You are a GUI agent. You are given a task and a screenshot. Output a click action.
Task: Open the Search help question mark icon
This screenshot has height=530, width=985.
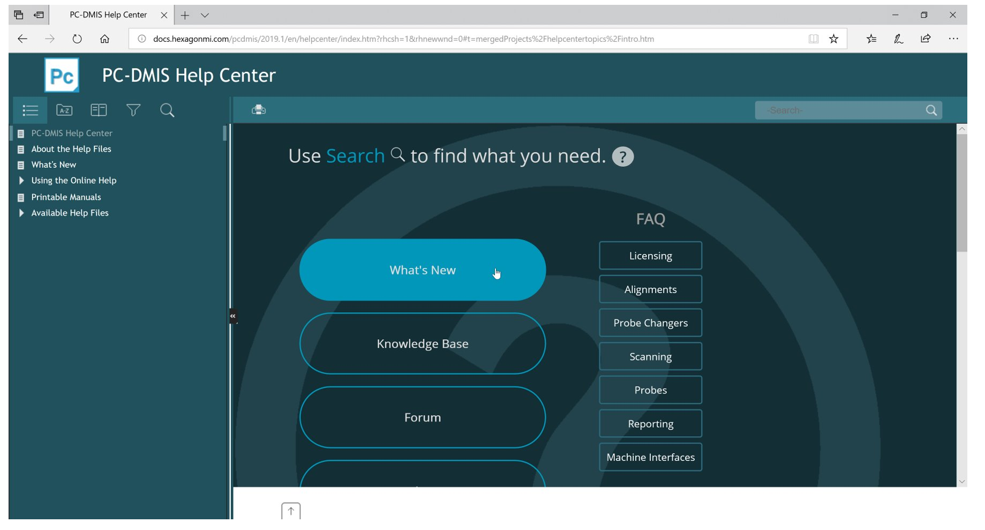click(622, 156)
